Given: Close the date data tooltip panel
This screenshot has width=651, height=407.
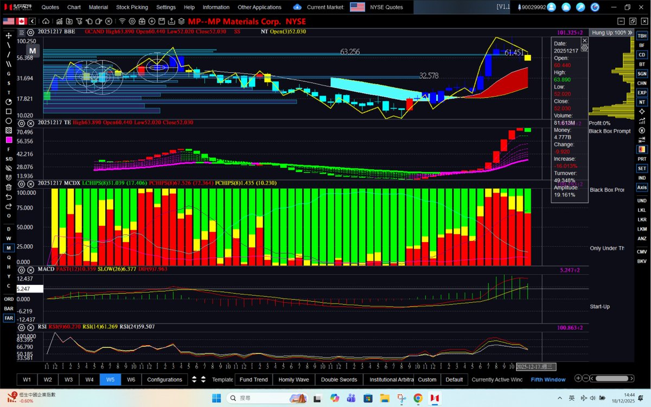Looking at the screenshot, I should click(584, 41).
